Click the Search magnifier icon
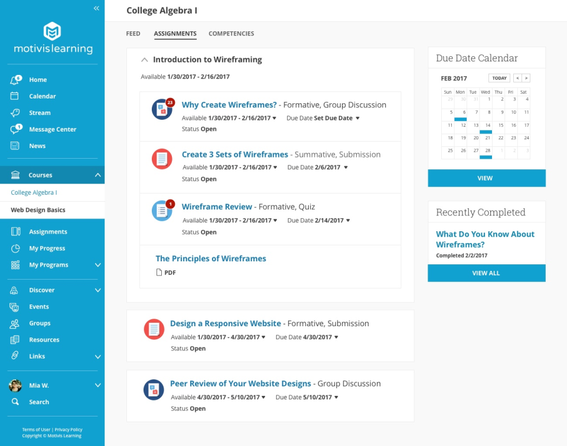Image resolution: width=567 pixels, height=446 pixels. pyautogui.click(x=15, y=402)
